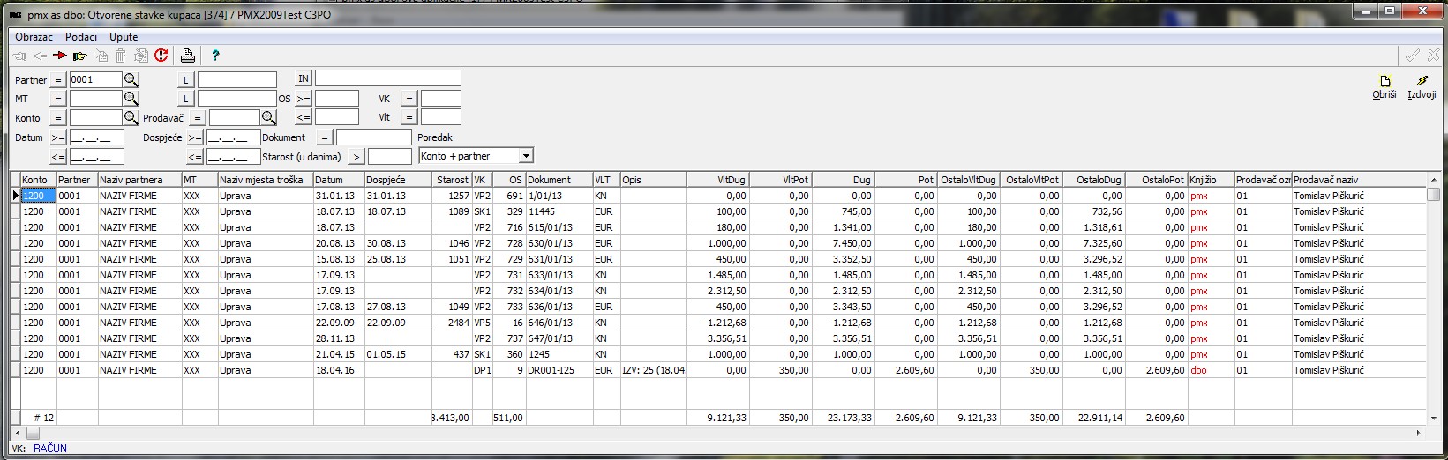Click the OstaloDug column header

click(x=1093, y=180)
